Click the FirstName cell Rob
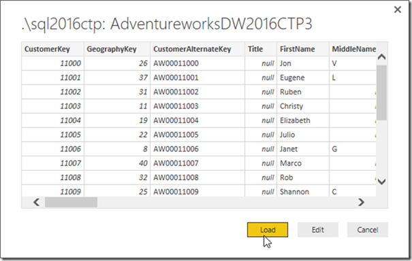 coord(303,177)
